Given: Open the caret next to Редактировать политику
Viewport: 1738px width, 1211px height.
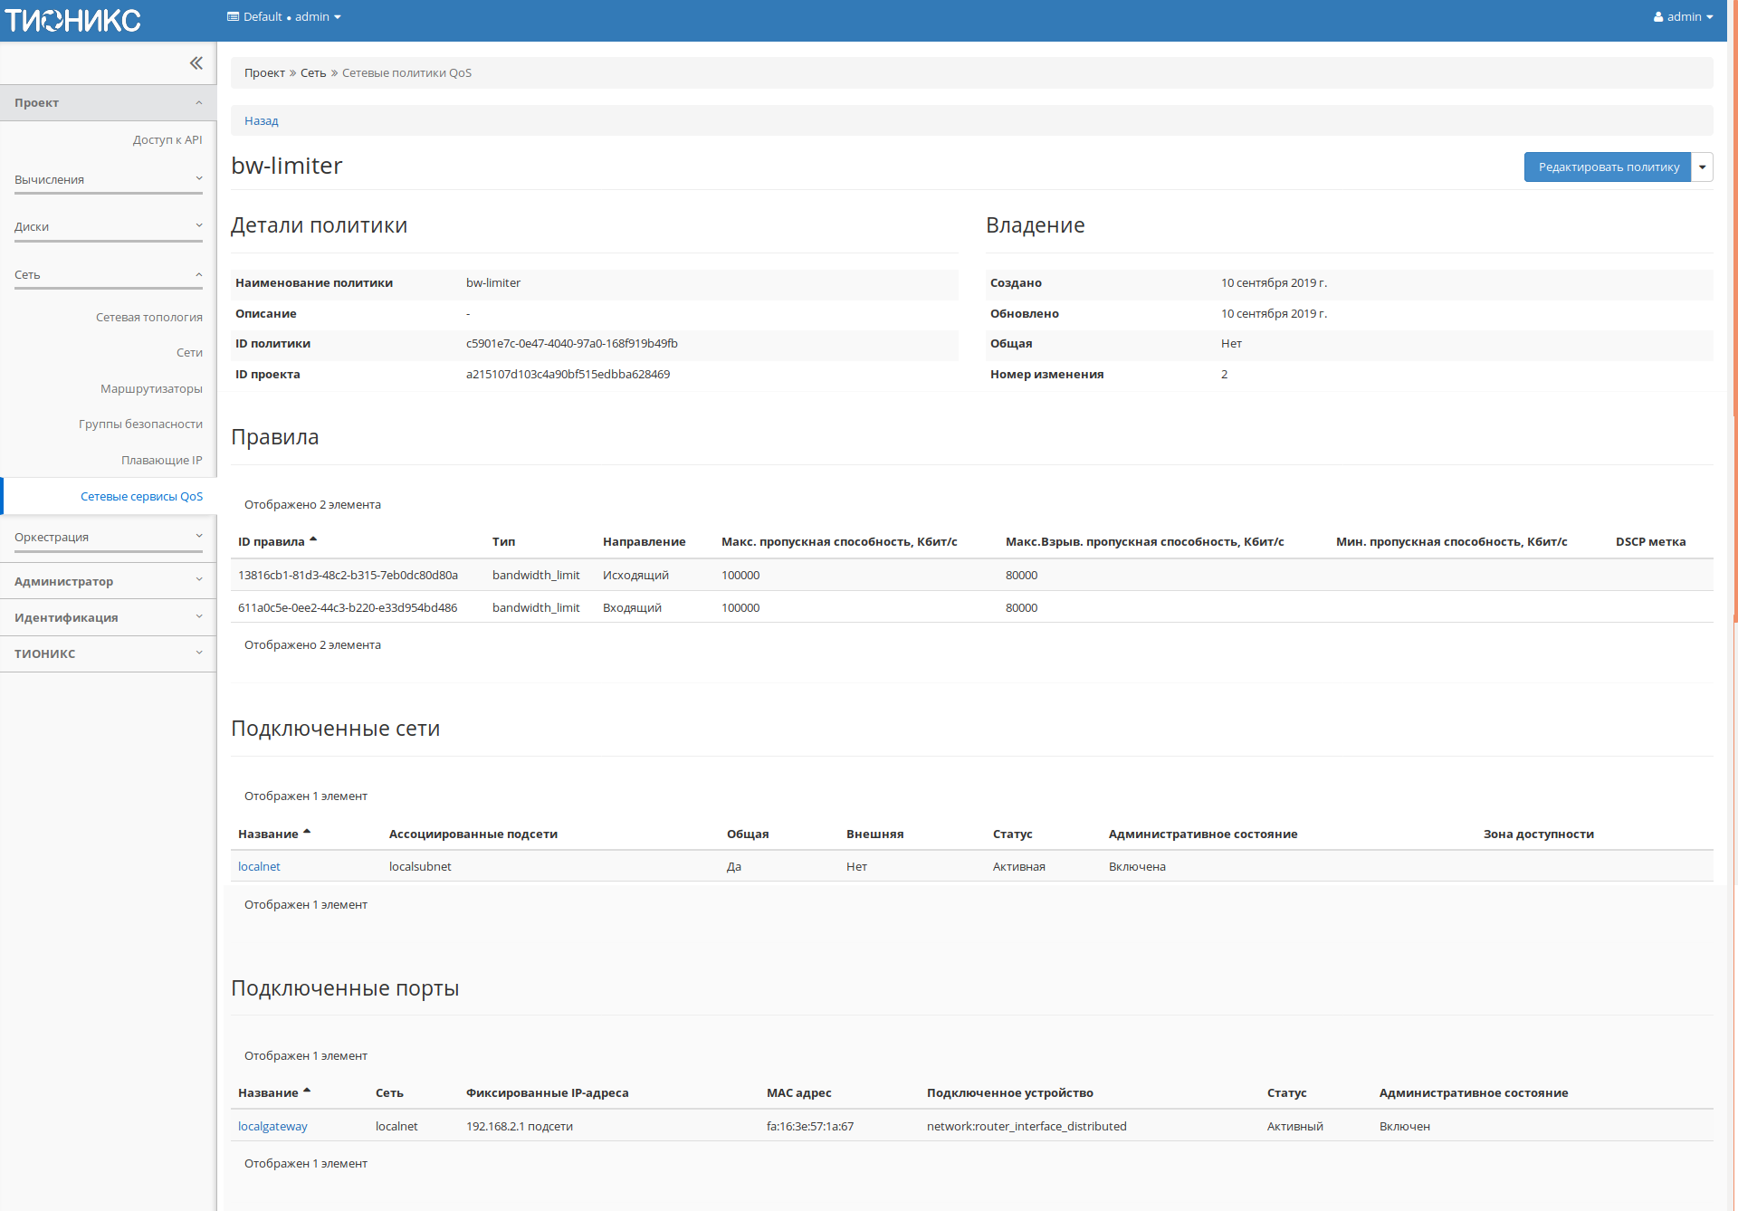Looking at the screenshot, I should 1703,167.
